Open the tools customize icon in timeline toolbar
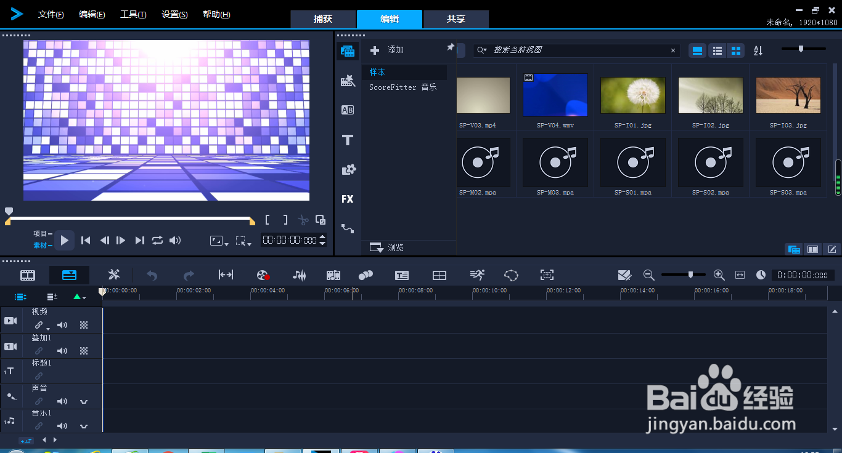842x453 pixels. [x=114, y=275]
